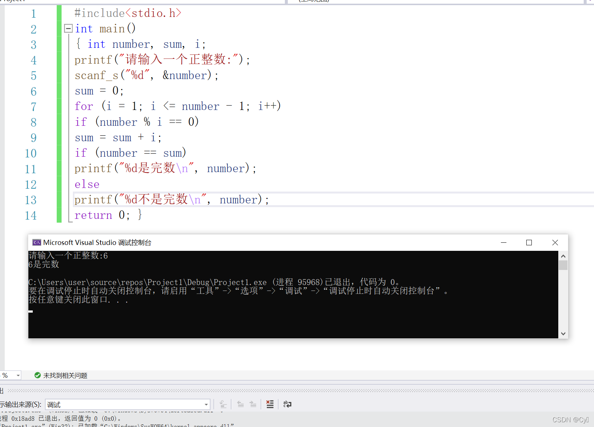Click the 'int main()' declaration text
594x427 pixels.
coord(105,28)
